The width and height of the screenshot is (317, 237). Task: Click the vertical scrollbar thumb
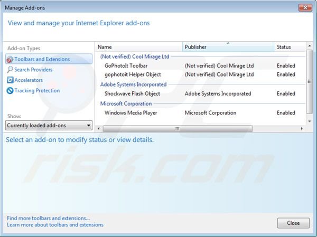click(x=310, y=82)
